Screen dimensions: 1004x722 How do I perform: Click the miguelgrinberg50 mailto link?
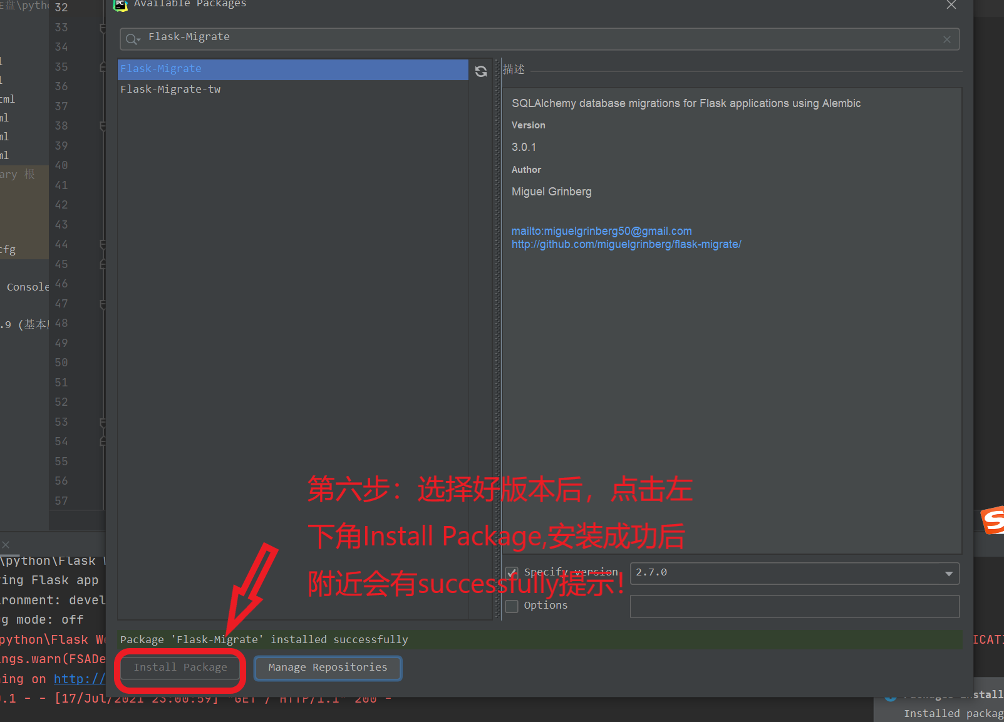pos(601,230)
